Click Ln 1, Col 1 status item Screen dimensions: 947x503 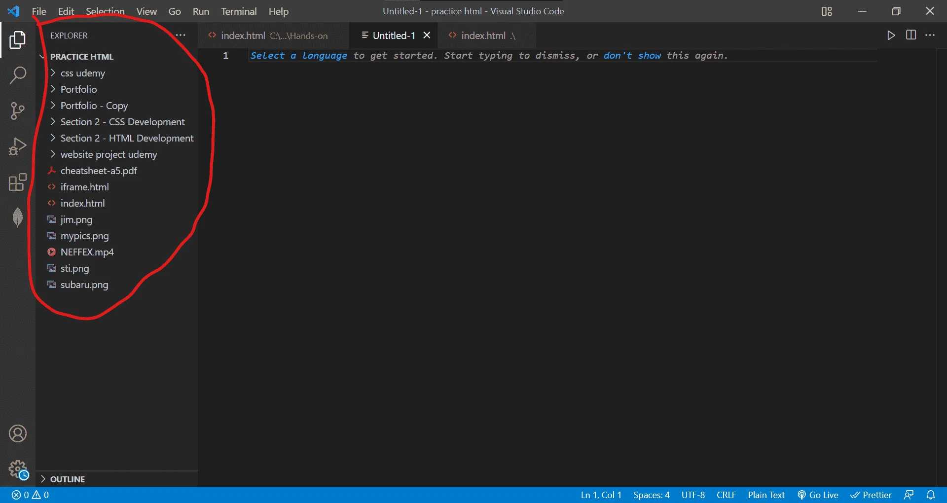click(x=601, y=495)
